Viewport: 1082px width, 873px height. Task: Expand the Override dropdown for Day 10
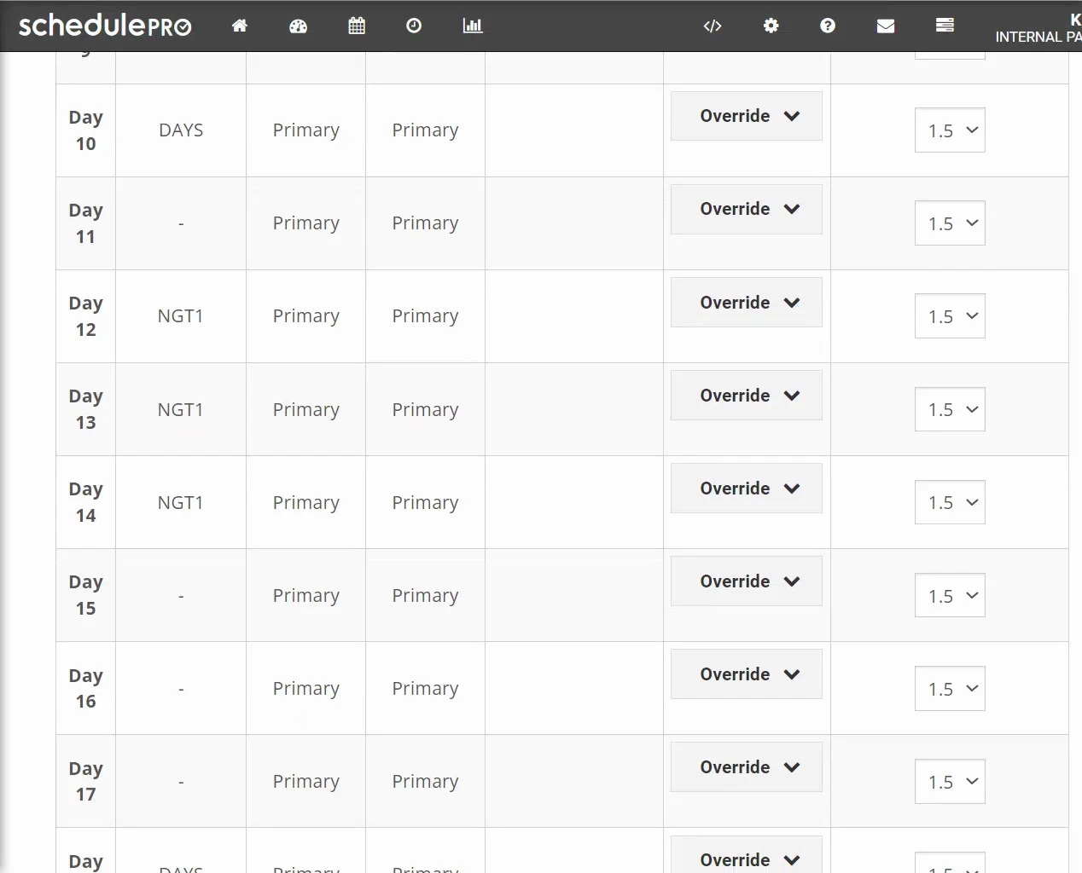[x=747, y=116]
